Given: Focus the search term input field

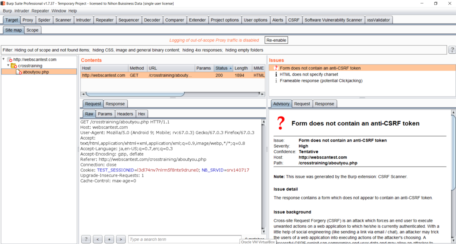Looking at the screenshot, I should [185, 239].
